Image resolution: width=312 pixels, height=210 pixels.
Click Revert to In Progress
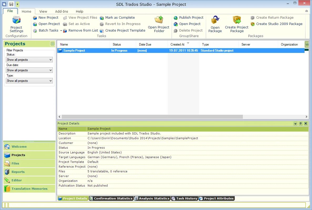[120, 24]
